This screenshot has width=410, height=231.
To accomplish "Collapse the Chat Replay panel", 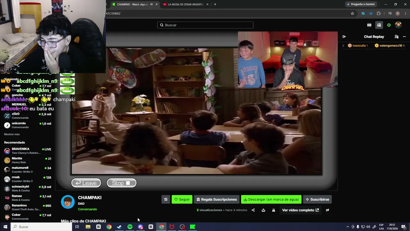I will click(344, 37).
